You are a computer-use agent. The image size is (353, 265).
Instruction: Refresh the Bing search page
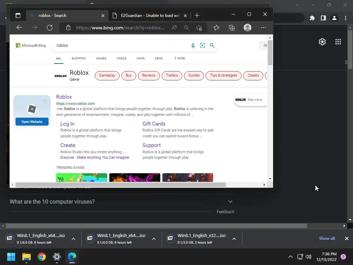pyautogui.click(x=50, y=28)
